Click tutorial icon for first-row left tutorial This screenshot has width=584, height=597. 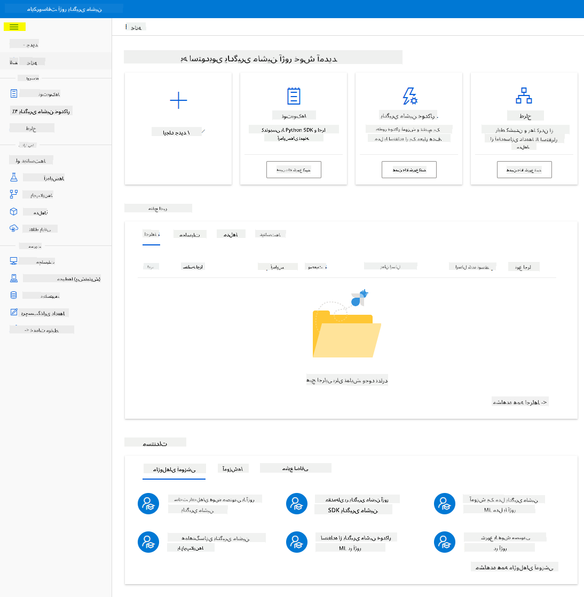coord(148,504)
